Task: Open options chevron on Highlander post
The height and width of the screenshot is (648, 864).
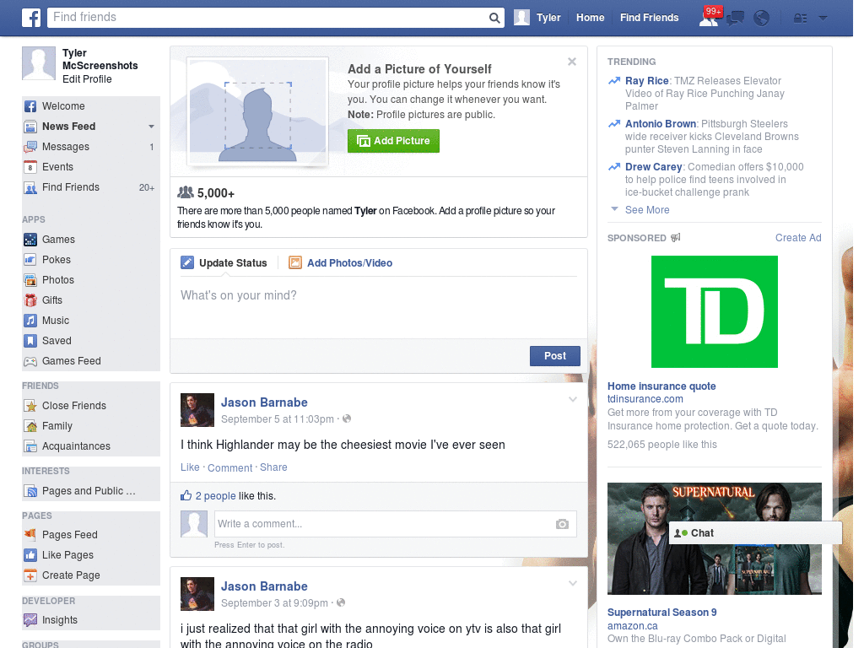Action: click(x=573, y=399)
